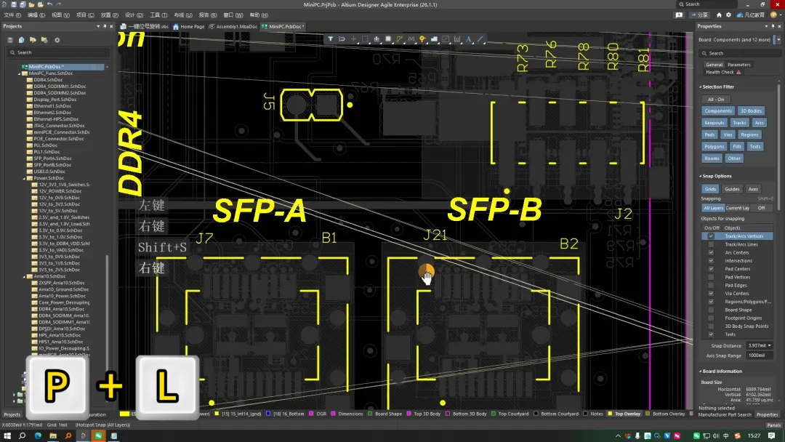Screen dimensions: 785x442
Task: Click the compile project icon in Projects panel
Action: point(21,40)
